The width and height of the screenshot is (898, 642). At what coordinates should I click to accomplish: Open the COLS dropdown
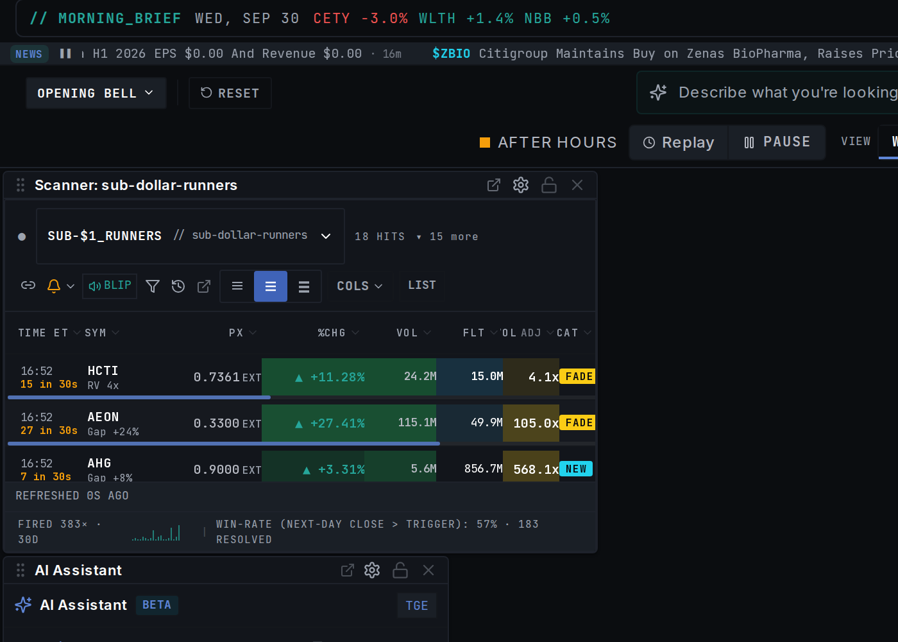click(x=360, y=286)
